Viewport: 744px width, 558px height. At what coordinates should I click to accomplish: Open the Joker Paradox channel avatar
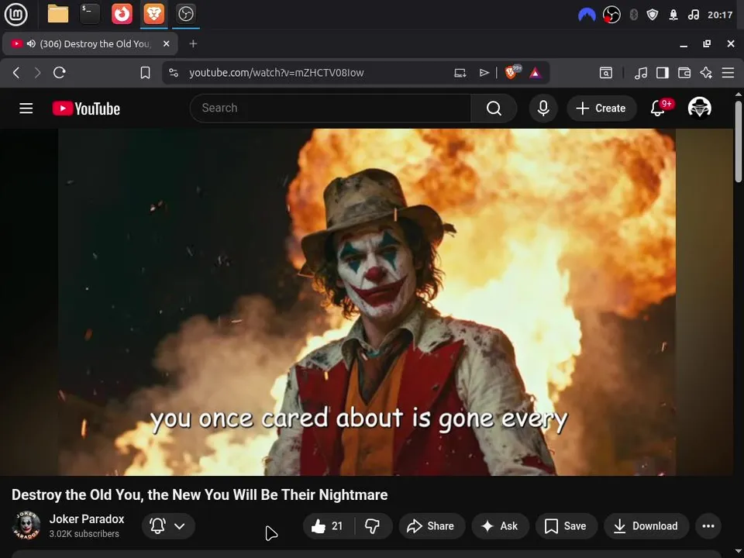pos(26,525)
